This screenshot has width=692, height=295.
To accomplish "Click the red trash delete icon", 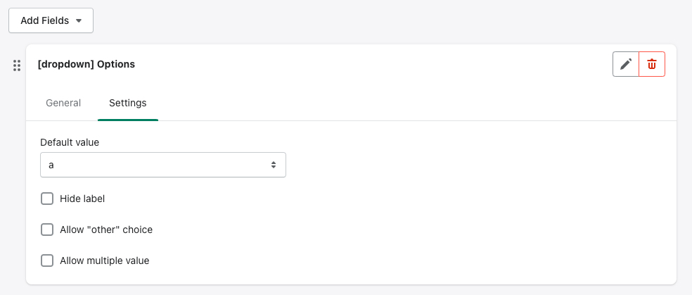I will pyautogui.click(x=652, y=64).
